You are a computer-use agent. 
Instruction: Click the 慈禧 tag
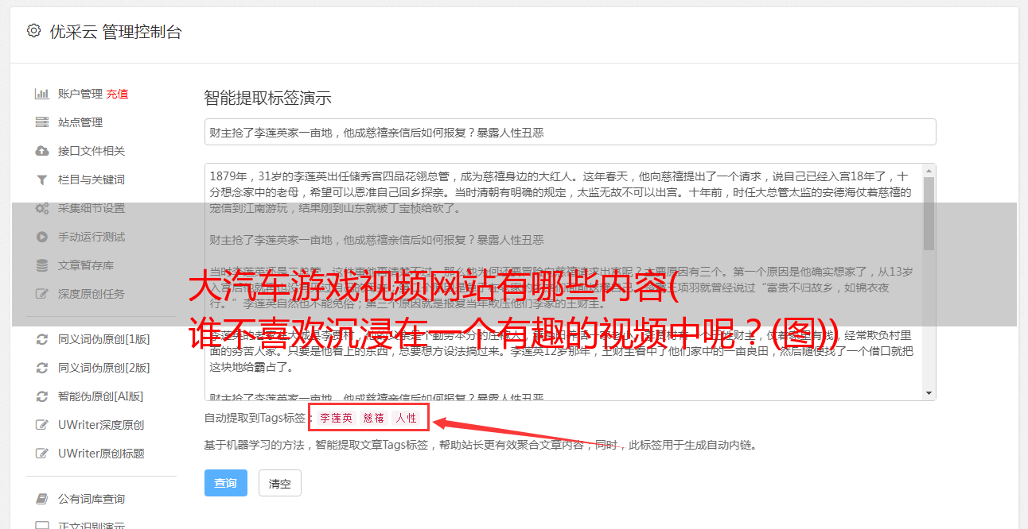pyautogui.click(x=374, y=418)
